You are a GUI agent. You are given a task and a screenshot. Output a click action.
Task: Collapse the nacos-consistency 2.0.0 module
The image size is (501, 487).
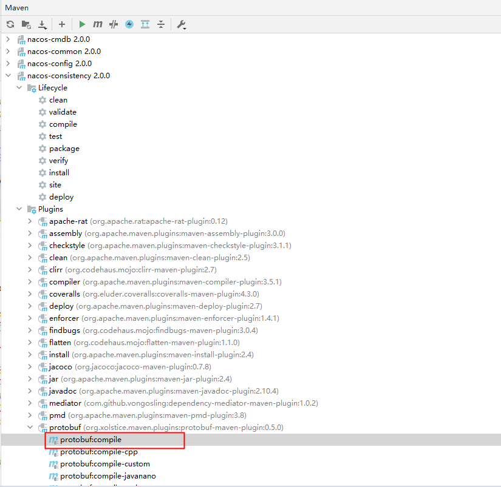tap(9, 76)
